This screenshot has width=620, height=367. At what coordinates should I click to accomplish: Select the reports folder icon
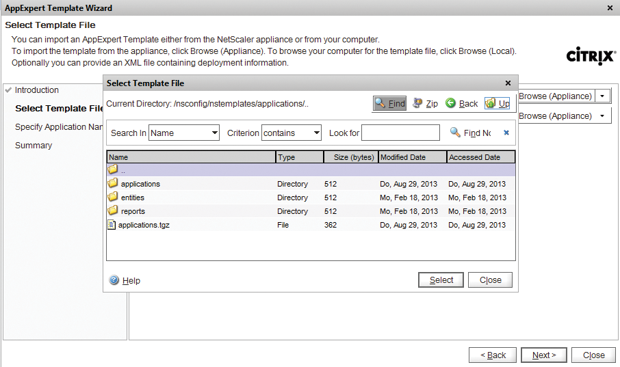[x=113, y=210]
